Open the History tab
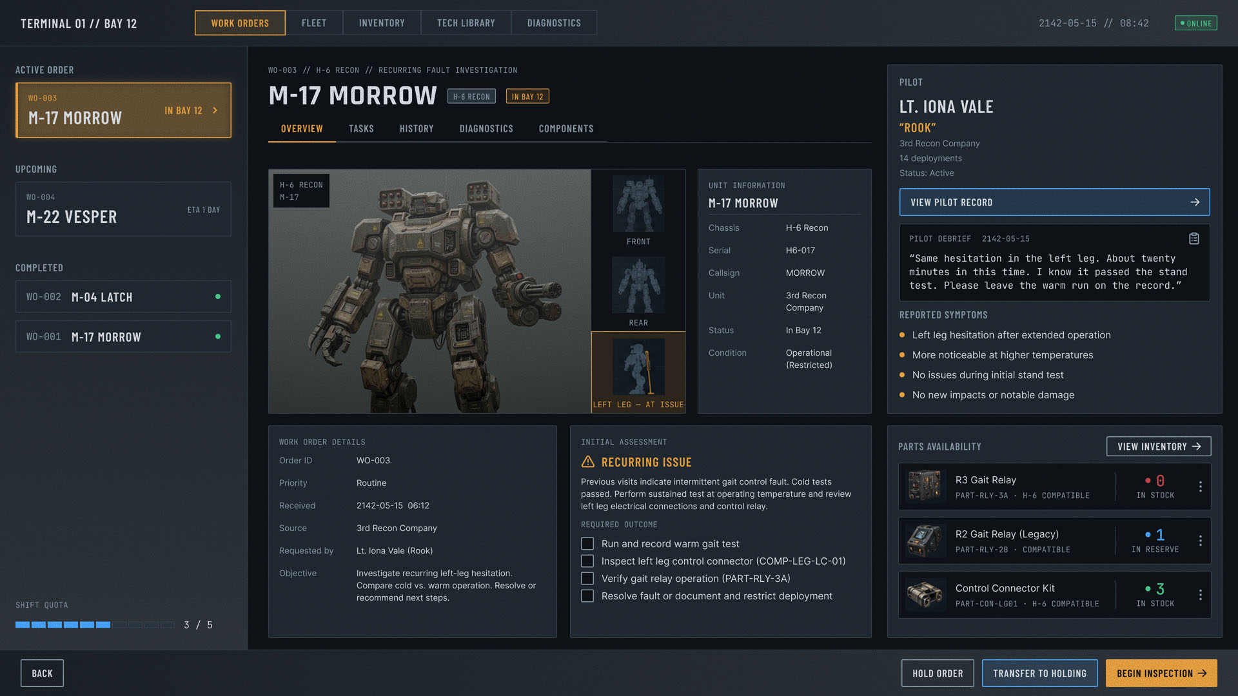The width and height of the screenshot is (1238, 696). (417, 129)
